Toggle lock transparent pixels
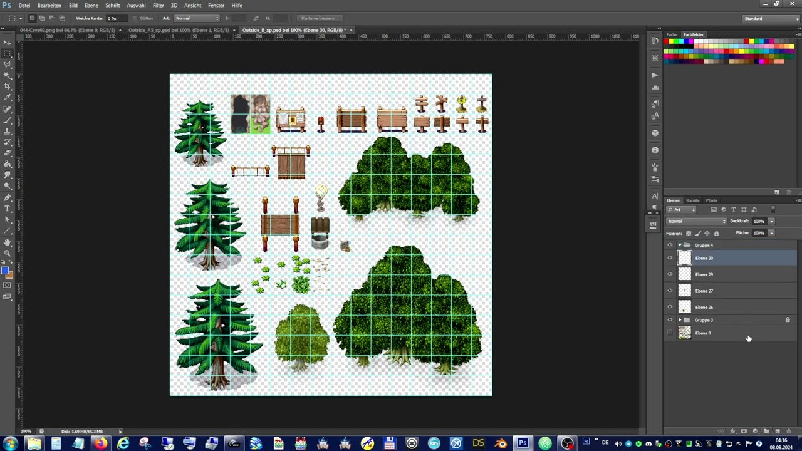Image resolution: width=802 pixels, height=451 pixels. [x=689, y=233]
